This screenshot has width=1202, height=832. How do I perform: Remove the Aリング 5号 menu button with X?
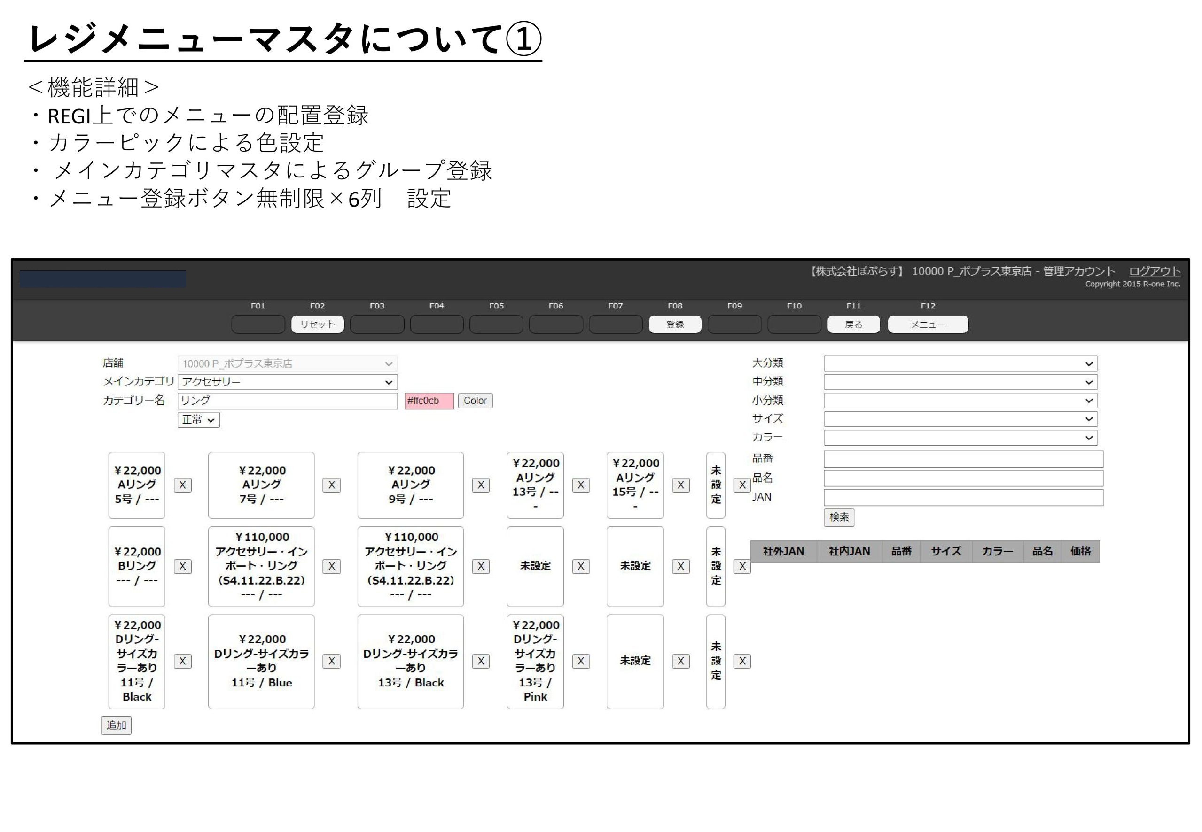pyautogui.click(x=182, y=485)
